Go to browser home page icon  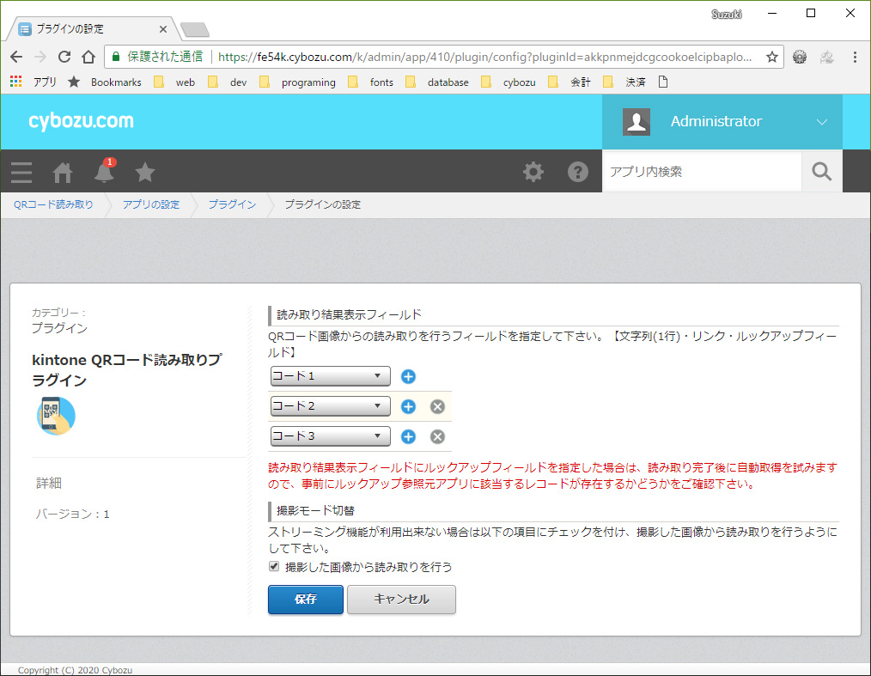(x=88, y=57)
